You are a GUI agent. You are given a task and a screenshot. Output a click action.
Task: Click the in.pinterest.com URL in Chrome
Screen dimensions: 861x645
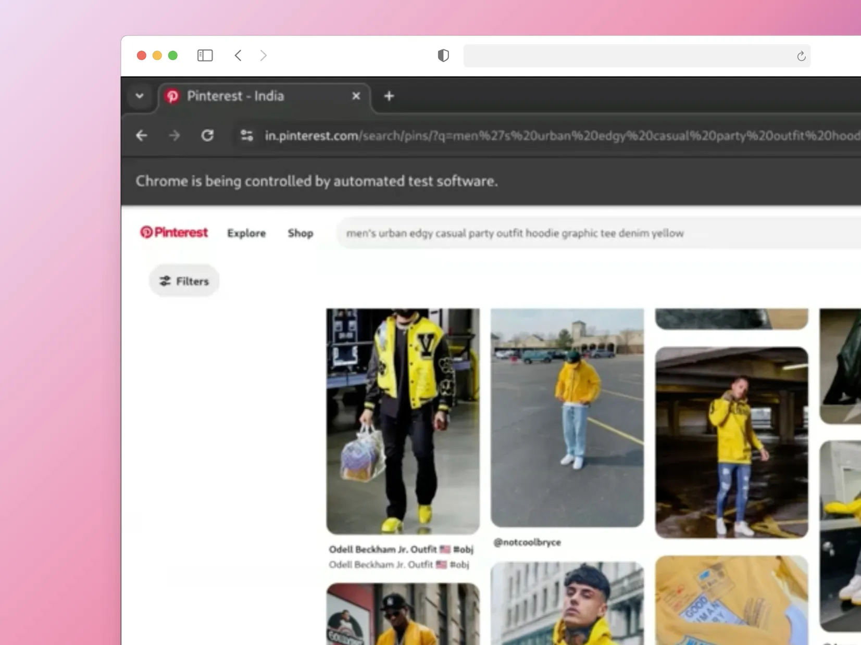pyautogui.click(x=563, y=136)
